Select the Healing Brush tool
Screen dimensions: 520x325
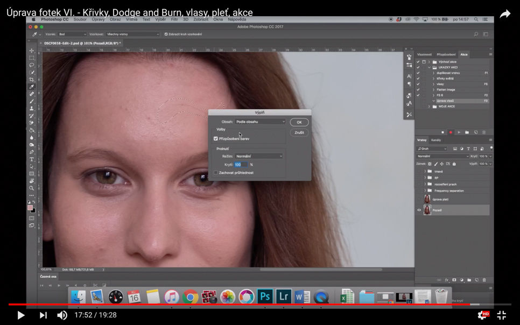point(32,94)
